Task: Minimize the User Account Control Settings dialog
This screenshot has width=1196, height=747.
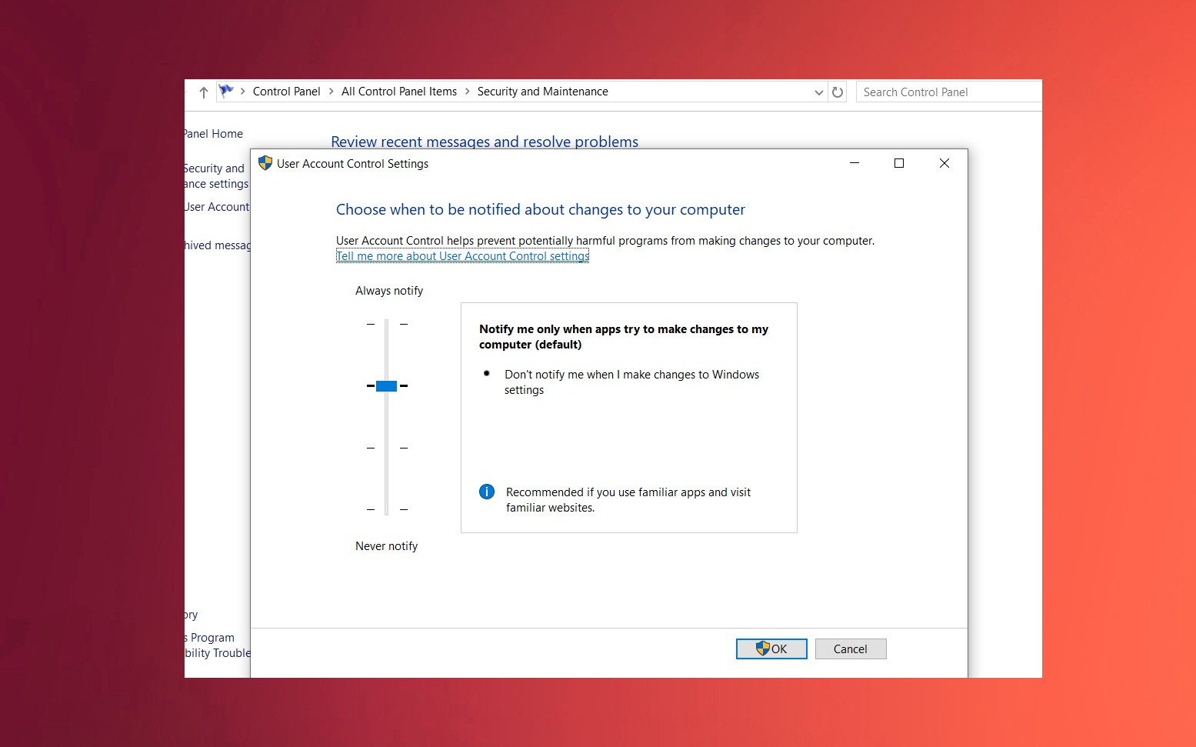Action: tap(854, 163)
